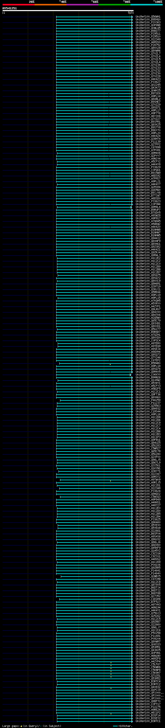The height and width of the screenshot is (728, 165).
Task: Open hit UniRef100_Q0P6N8
Action: coord(148,25)
